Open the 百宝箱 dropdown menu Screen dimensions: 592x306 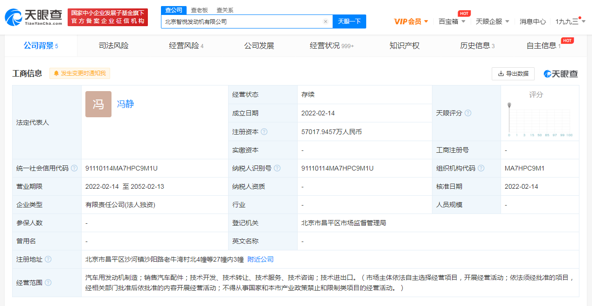(x=452, y=21)
